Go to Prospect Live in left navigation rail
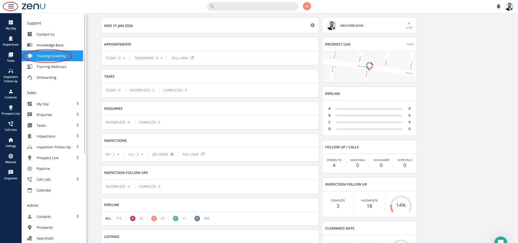518x243 pixels. coord(11,110)
